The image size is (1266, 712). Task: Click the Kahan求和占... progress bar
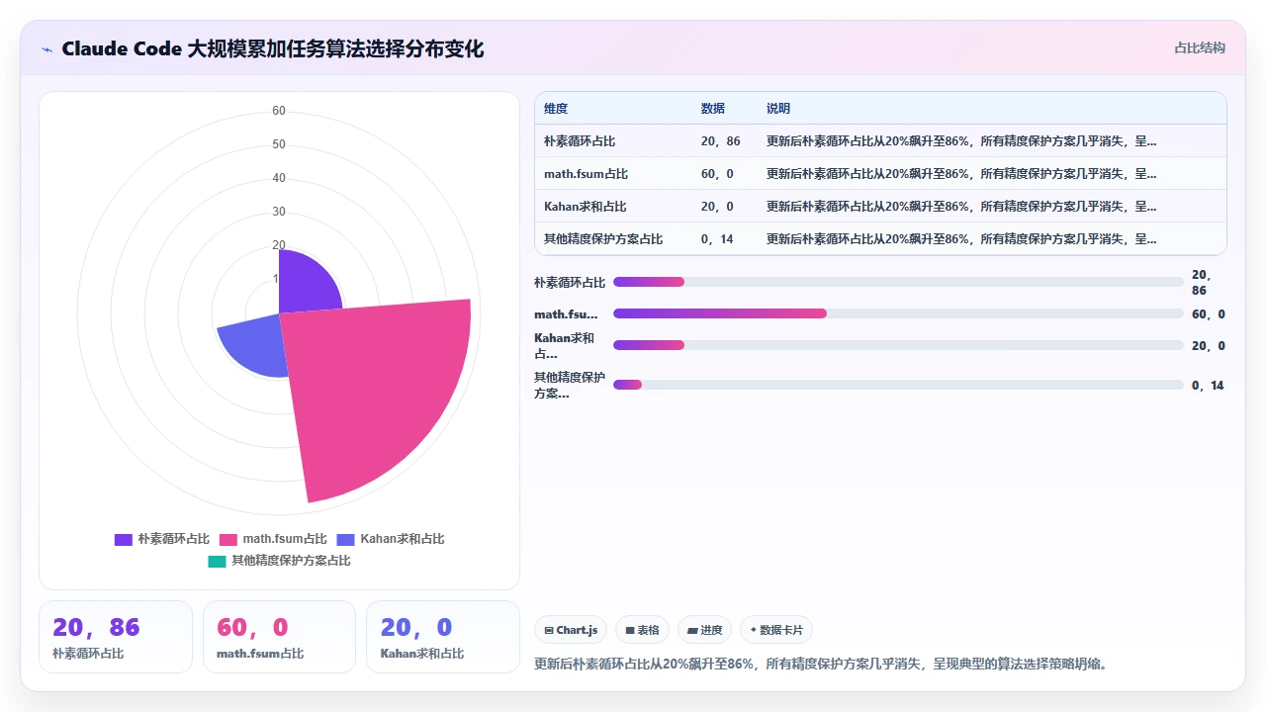click(x=898, y=345)
